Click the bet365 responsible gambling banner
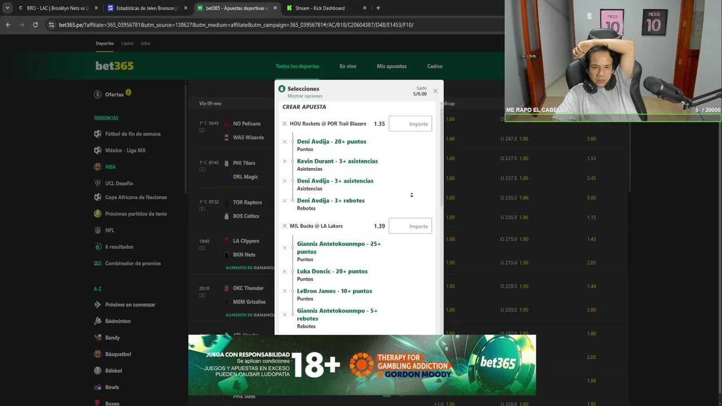Viewport: 722px width, 406px height. point(362,365)
